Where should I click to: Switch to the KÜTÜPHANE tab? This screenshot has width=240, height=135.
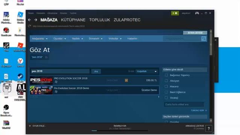click(73, 20)
